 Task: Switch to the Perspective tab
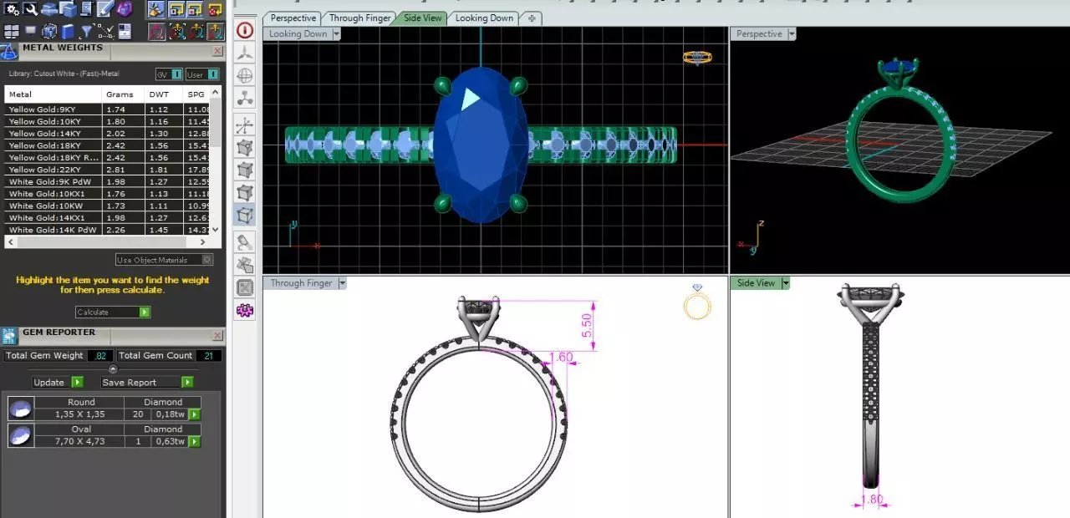[x=293, y=18]
